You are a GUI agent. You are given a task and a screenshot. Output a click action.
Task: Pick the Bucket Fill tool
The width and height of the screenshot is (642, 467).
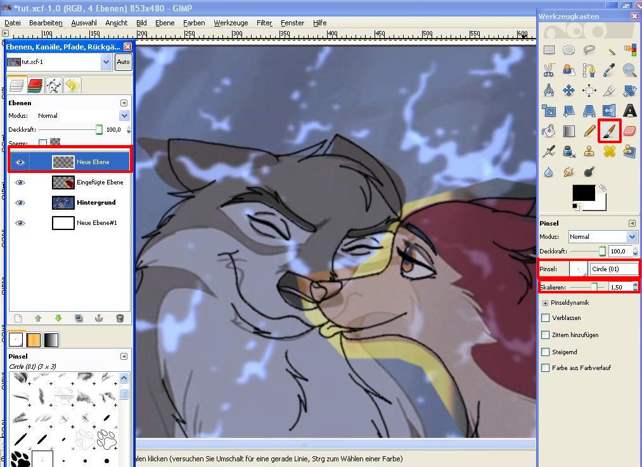[x=549, y=131]
